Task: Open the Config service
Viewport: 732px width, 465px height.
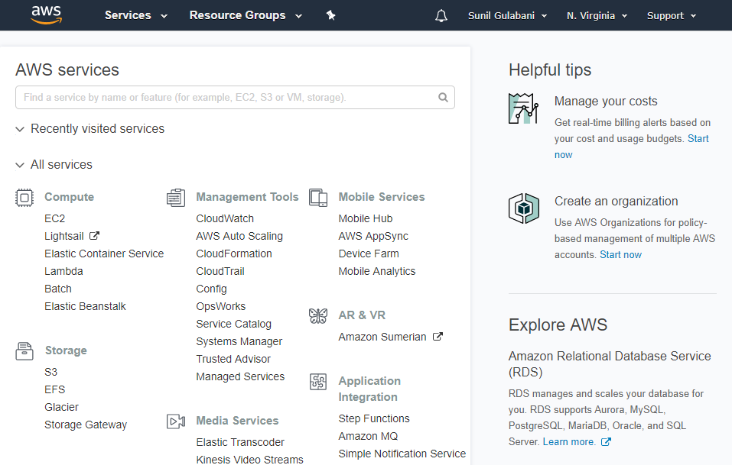Action: pyautogui.click(x=211, y=289)
